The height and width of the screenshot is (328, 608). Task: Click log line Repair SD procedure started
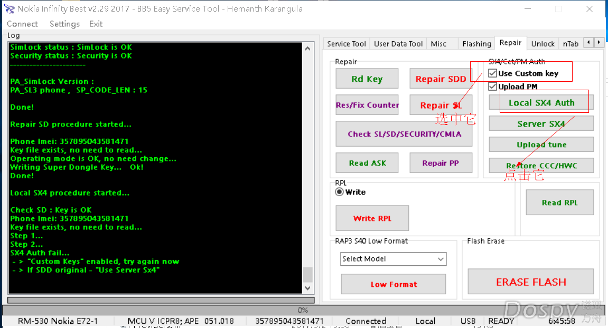click(x=71, y=124)
